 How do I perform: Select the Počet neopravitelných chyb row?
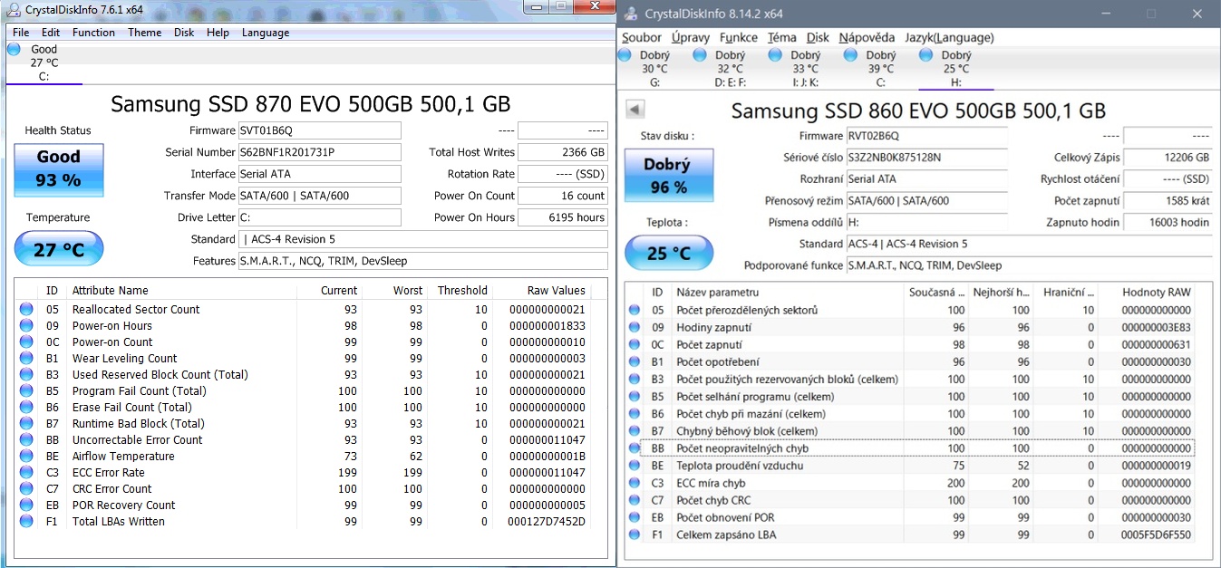tap(741, 448)
